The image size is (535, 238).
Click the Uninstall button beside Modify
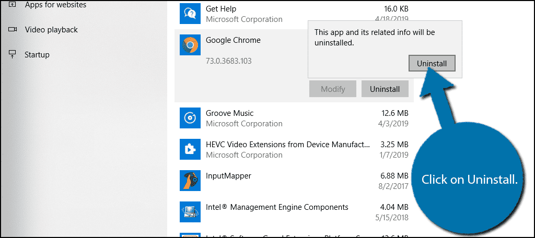tap(385, 89)
